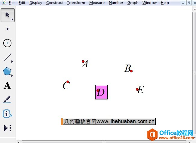Open the File menu

click(x=11, y=3)
